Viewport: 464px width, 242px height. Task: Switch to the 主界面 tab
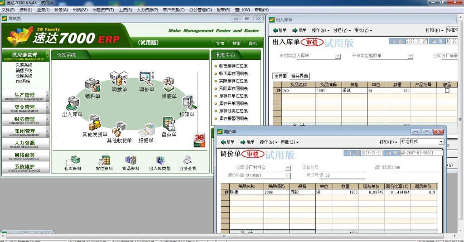pos(280,76)
